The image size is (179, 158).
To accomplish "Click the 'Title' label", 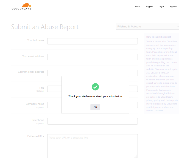I will click(x=41, y=88).
